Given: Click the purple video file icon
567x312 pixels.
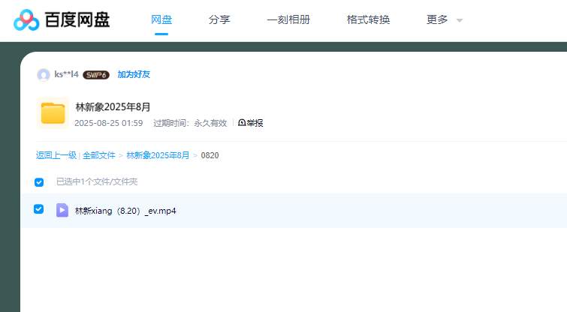Looking at the screenshot, I should coord(62,210).
